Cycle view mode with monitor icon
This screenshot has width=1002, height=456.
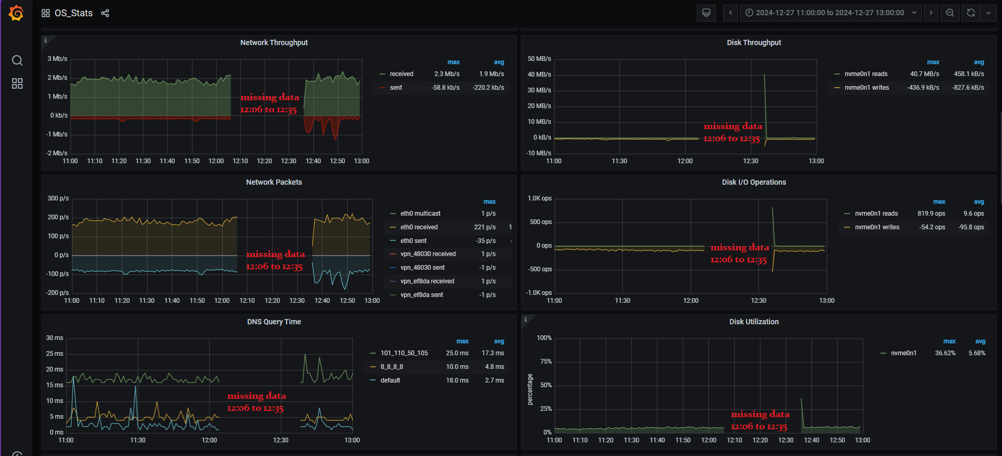706,13
